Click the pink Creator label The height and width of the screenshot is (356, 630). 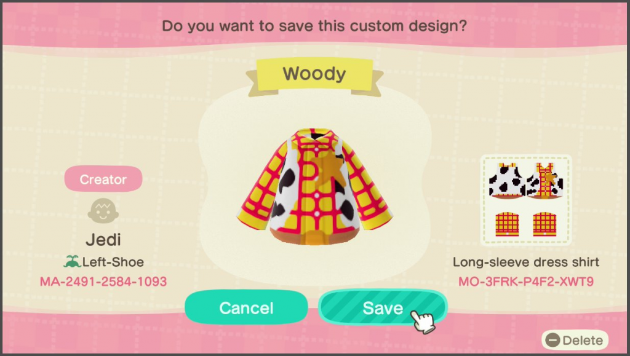coord(103,179)
